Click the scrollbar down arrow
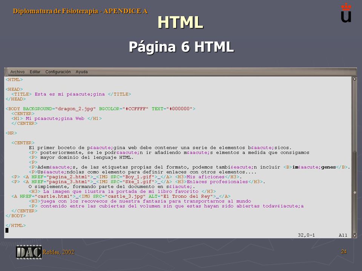362x271 pixels. pos(354,236)
